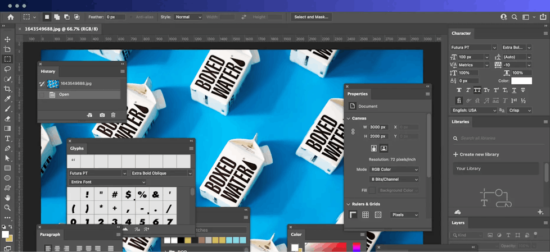Select the Lasso tool
Viewport: 550px width, 252px height.
point(7,69)
